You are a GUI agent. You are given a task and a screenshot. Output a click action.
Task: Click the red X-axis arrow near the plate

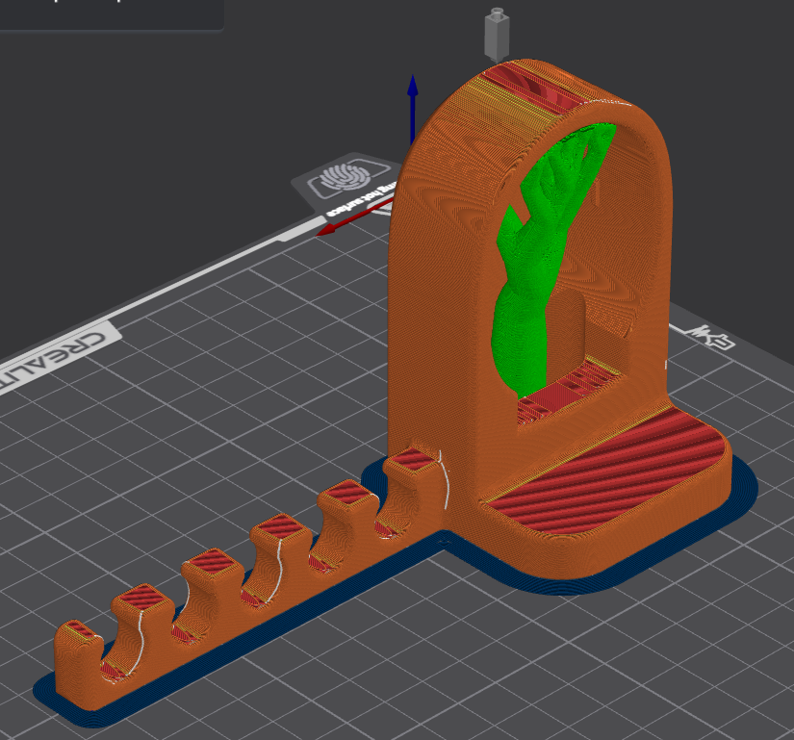[346, 219]
